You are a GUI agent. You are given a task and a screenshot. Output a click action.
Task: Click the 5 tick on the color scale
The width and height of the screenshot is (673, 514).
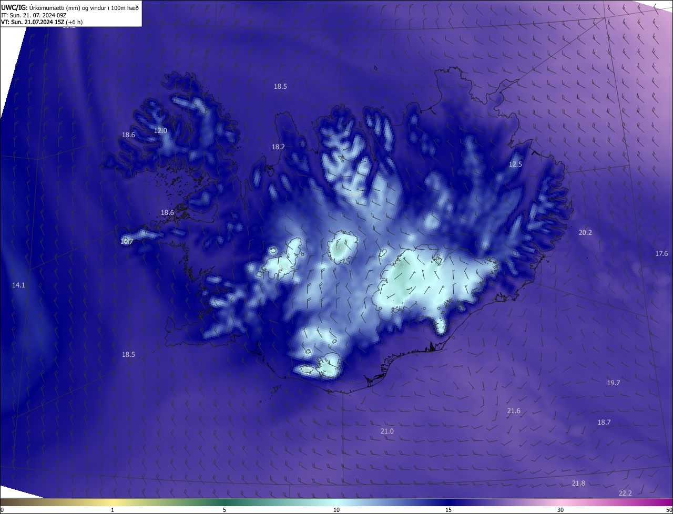(x=225, y=510)
